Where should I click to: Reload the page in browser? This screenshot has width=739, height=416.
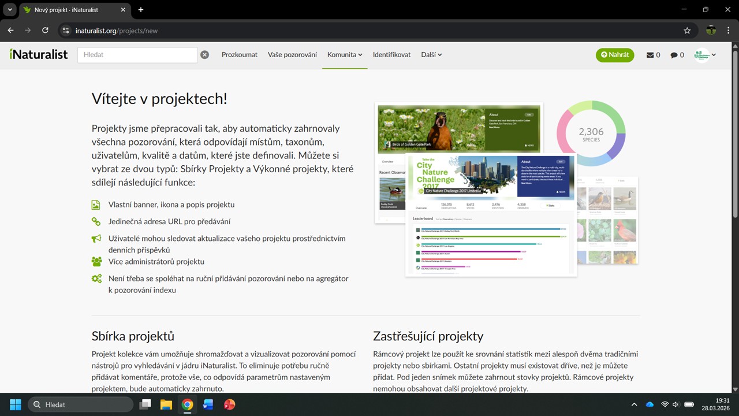tap(45, 31)
